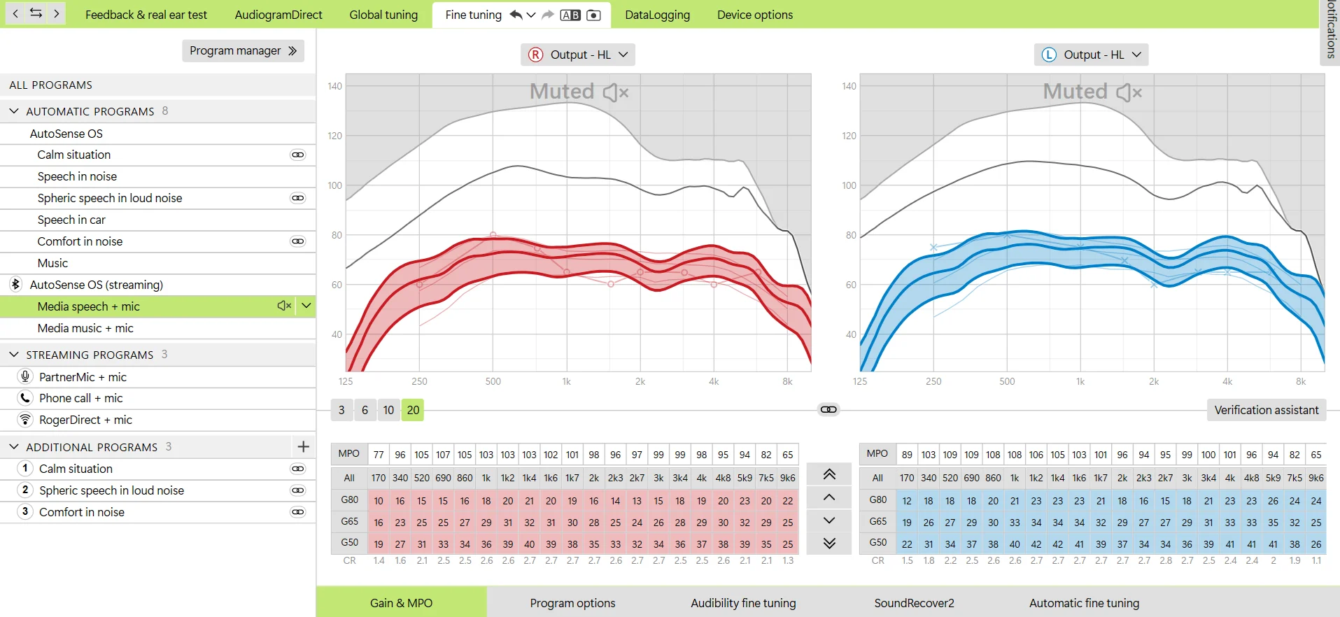
Task: Open the A/B comparison icon
Action: 570,15
